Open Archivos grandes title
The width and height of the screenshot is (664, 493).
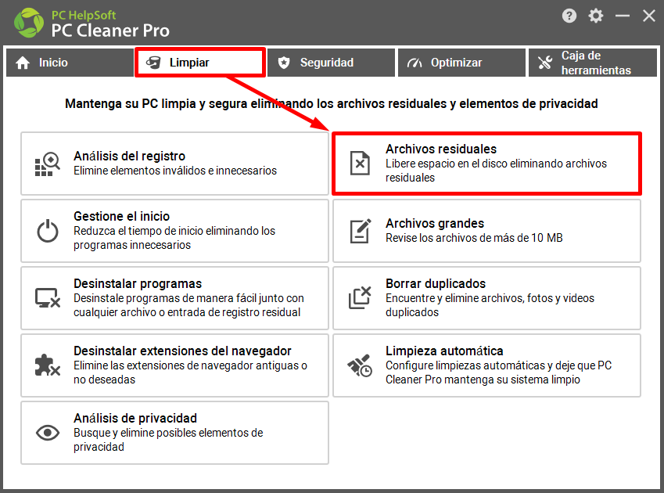[435, 223]
